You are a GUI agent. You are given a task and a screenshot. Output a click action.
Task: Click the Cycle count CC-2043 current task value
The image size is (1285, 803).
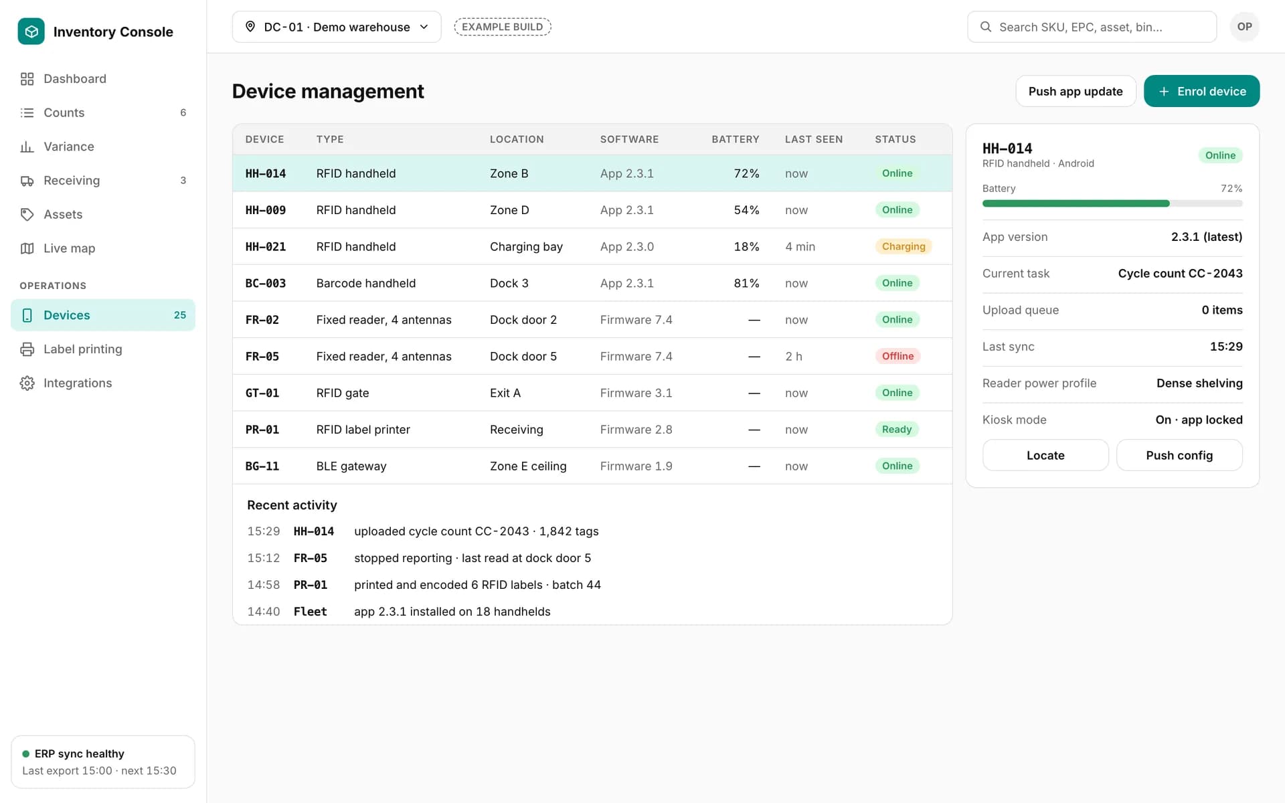click(x=1180, y=274)
